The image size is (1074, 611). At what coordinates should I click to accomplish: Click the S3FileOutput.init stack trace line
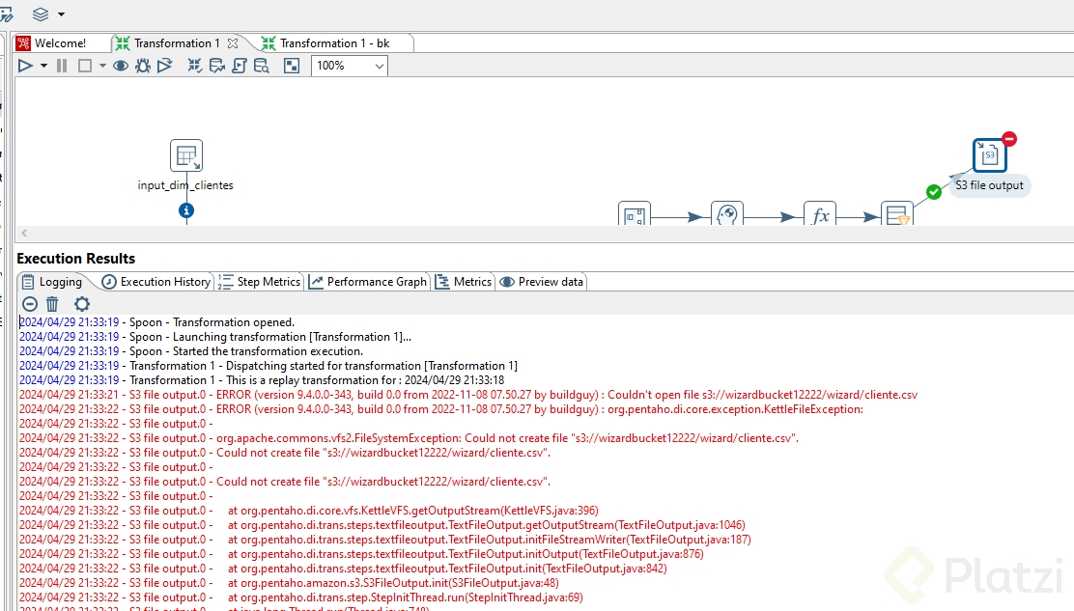pos(289,583)
